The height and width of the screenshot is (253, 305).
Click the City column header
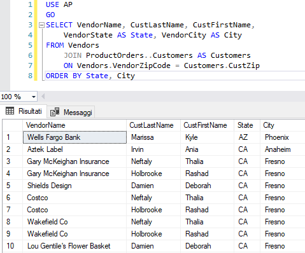click(283, 125)
